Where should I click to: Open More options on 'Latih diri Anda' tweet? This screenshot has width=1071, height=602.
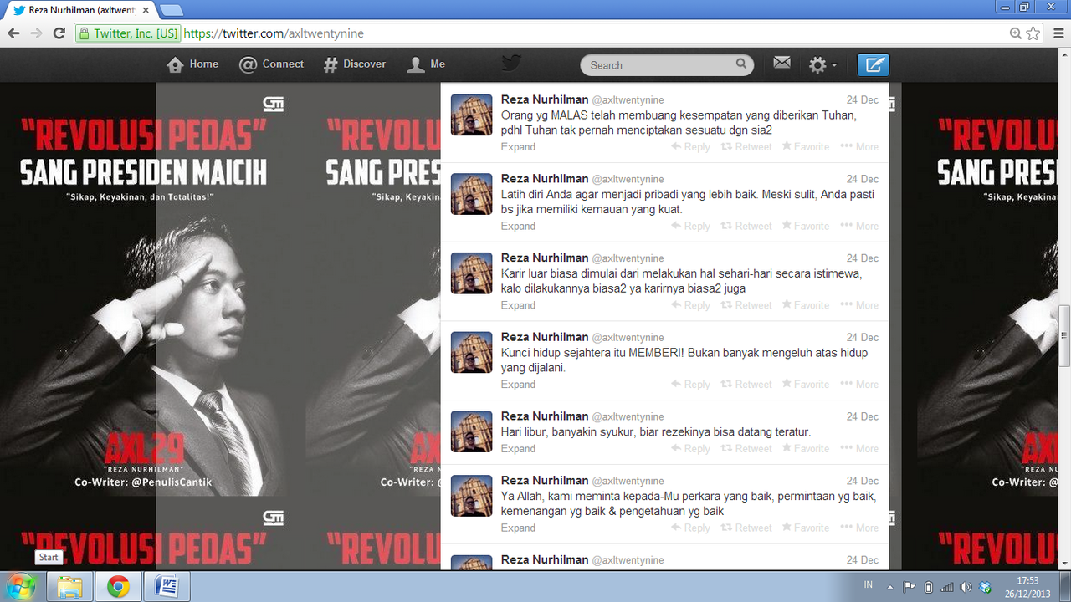859,227
